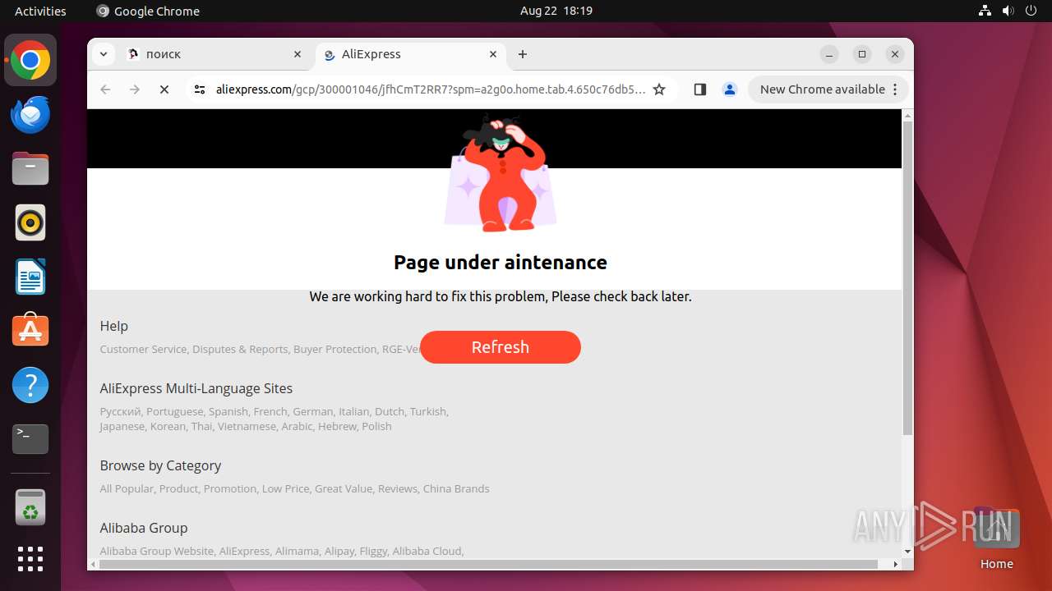This screenshot has height=591, width=1052.
Task: Open the Promotion category link
Action: coord(230,488)
